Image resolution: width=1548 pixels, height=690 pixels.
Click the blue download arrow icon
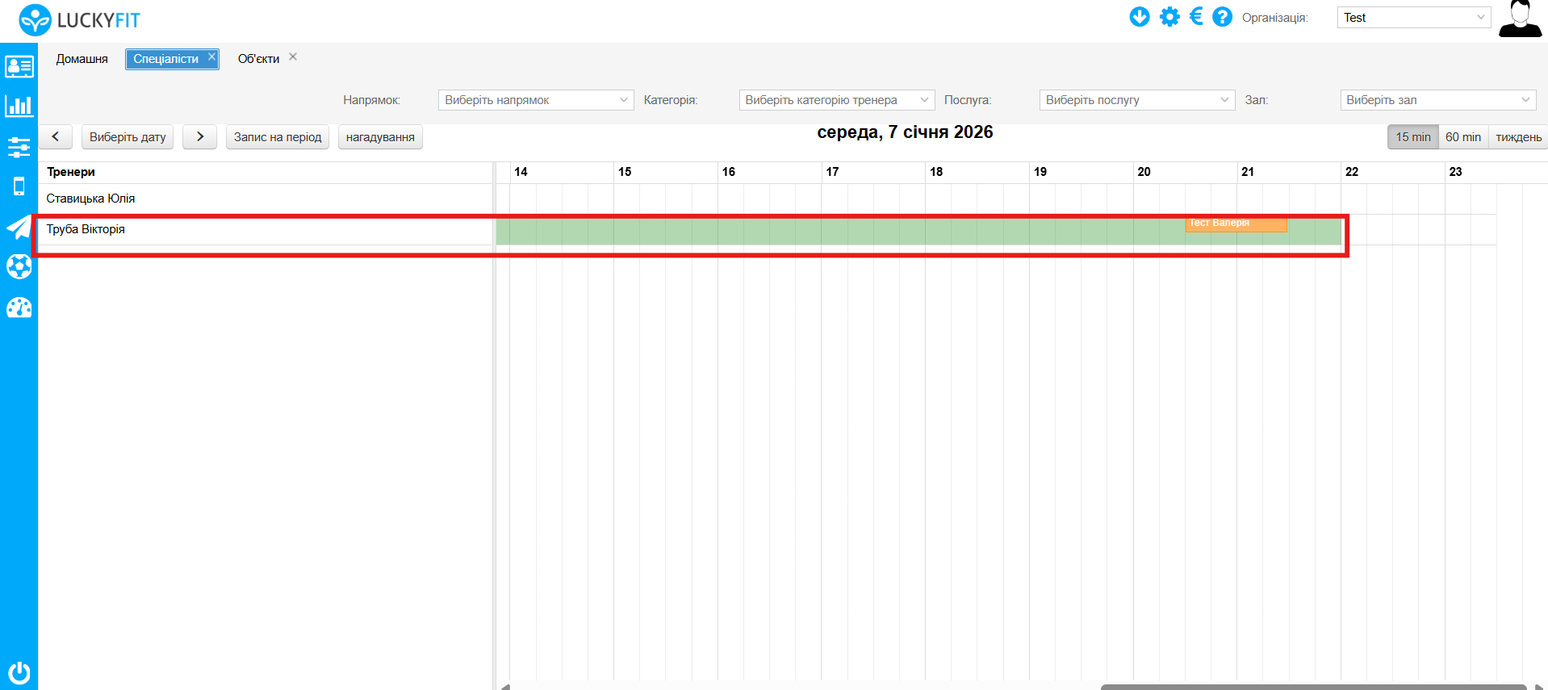point(1139,17)
